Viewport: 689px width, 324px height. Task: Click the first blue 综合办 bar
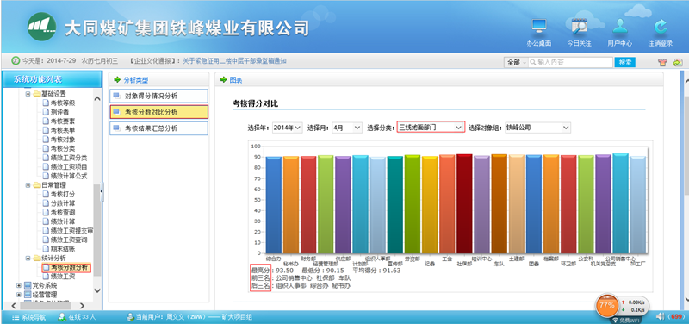tap(274, 205)
